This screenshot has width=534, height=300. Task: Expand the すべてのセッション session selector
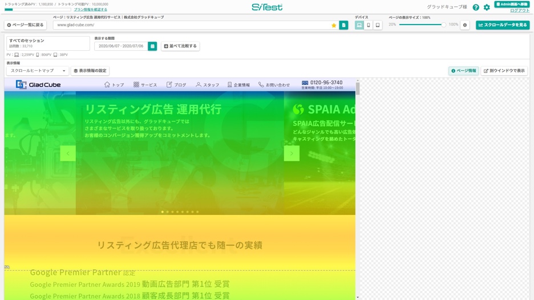(x=48, y=43)
